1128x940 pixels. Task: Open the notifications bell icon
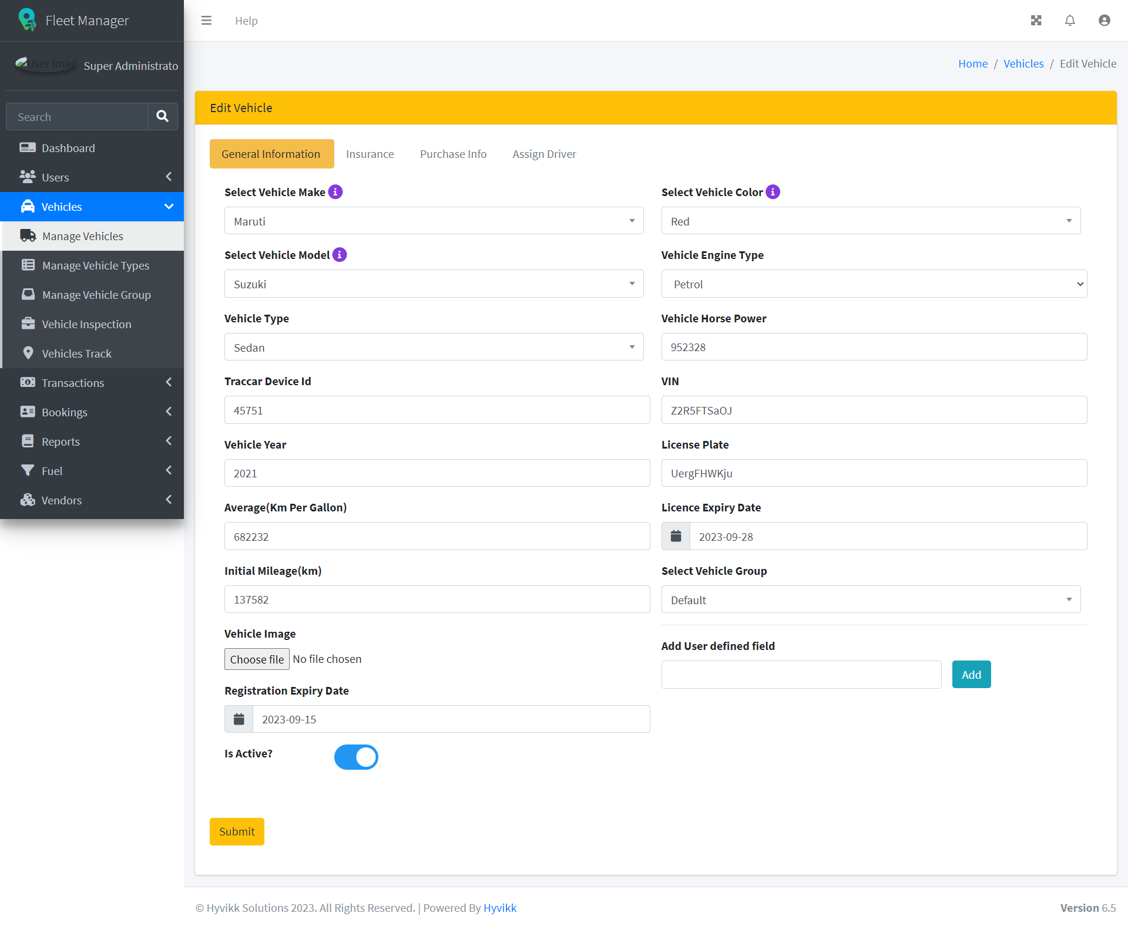(1070, 21)
